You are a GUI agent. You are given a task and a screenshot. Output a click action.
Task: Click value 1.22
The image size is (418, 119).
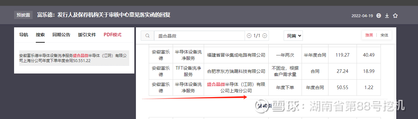[369, 87]
